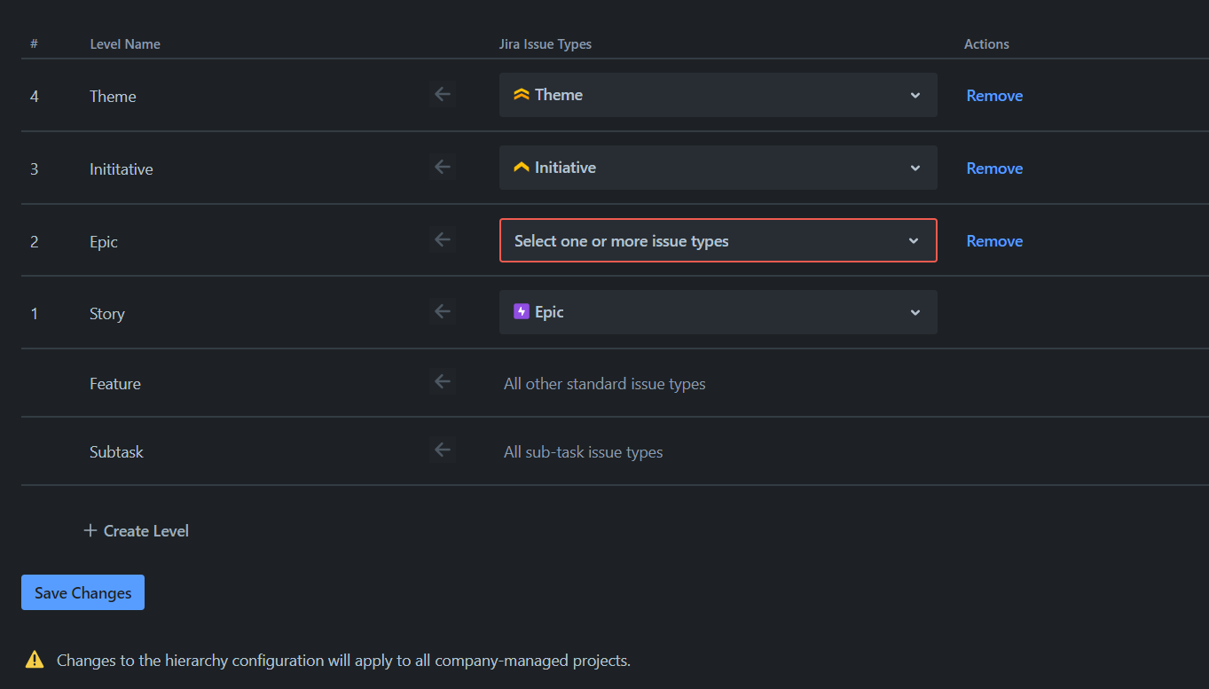Image resolution: width=1209 pixels, height=689 pixels.
Task: Click the arrow icon beside Story level
Action: click(443, 311)
